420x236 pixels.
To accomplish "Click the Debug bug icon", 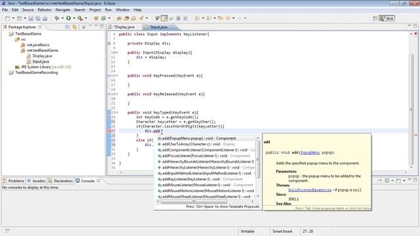I will tap(57, 18).
